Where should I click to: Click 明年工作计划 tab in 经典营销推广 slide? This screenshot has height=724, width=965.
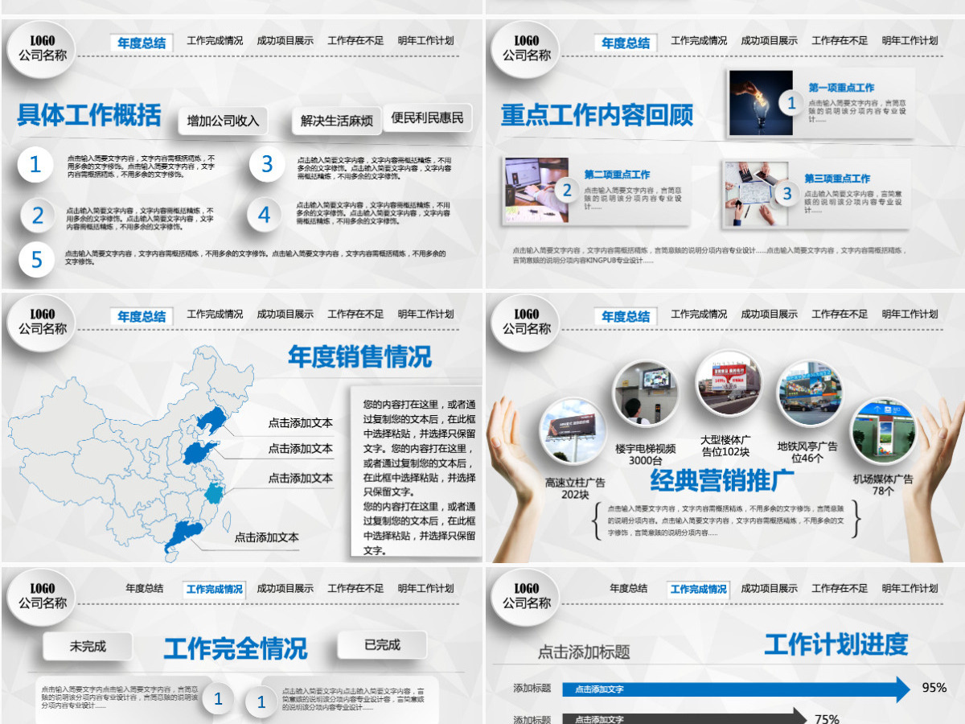(910, 315)
